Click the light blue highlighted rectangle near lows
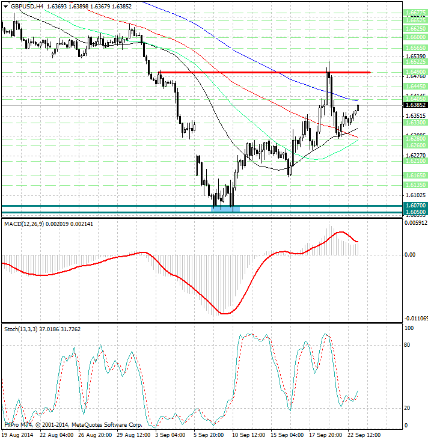428x440 pixels. [x=225, y=209]
